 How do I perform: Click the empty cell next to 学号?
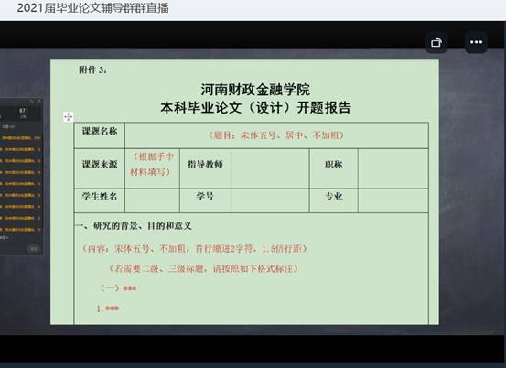[270, 200]
